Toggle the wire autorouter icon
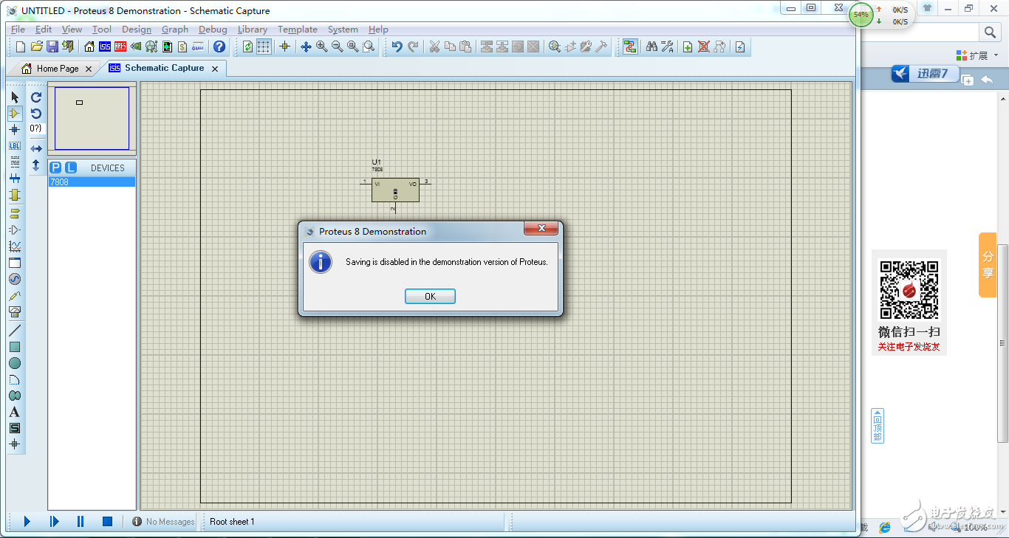This screenshot has width=1009, height=538. [630, 46]
